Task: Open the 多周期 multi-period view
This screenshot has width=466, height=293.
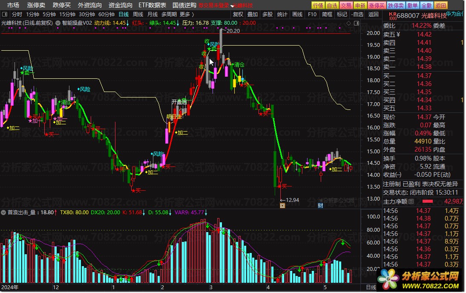Action: tap(169, 14)
